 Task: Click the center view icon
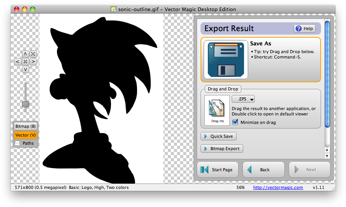coord(25,62)
